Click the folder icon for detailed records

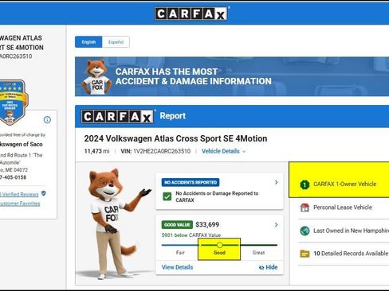tap(305, 254)
